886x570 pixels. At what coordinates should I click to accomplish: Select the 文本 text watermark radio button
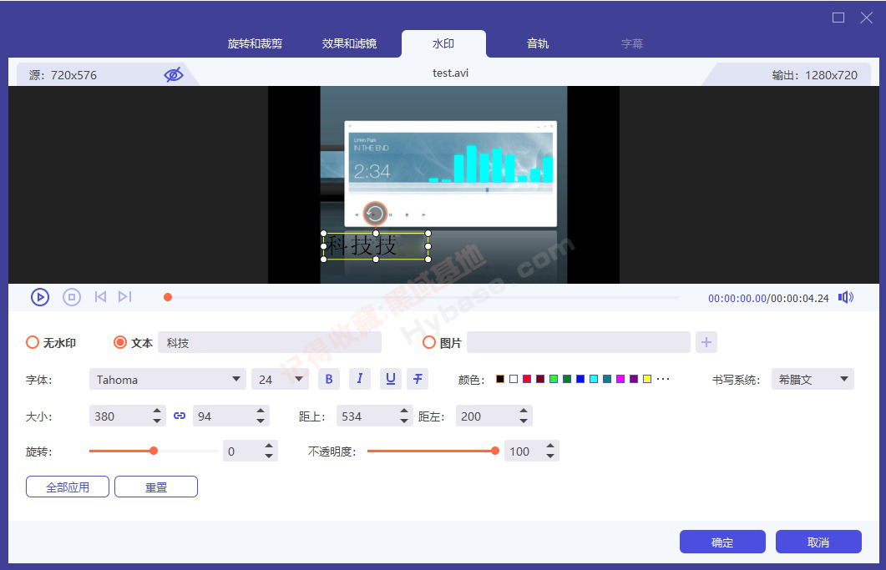click(x=119, y=342)
